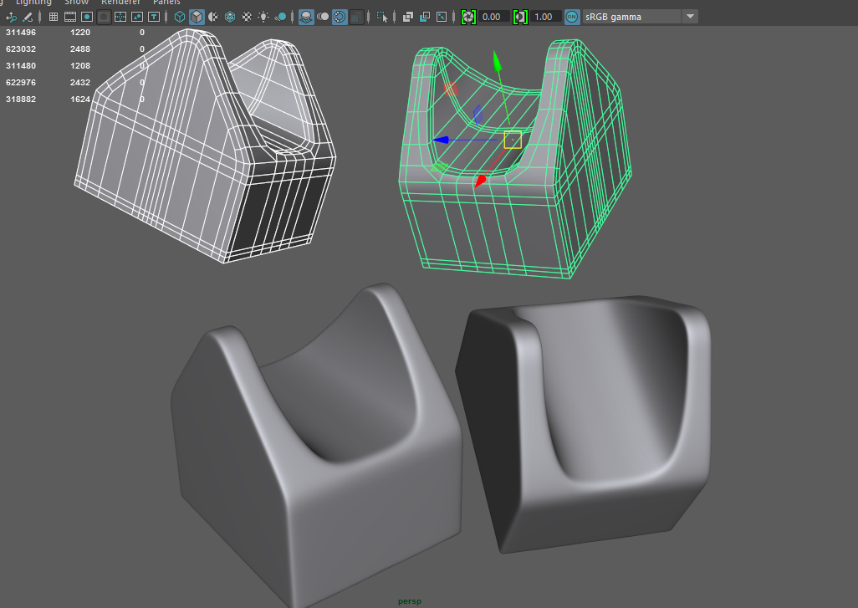Click the green plane handle of manipulator

(x=438, y=166)
